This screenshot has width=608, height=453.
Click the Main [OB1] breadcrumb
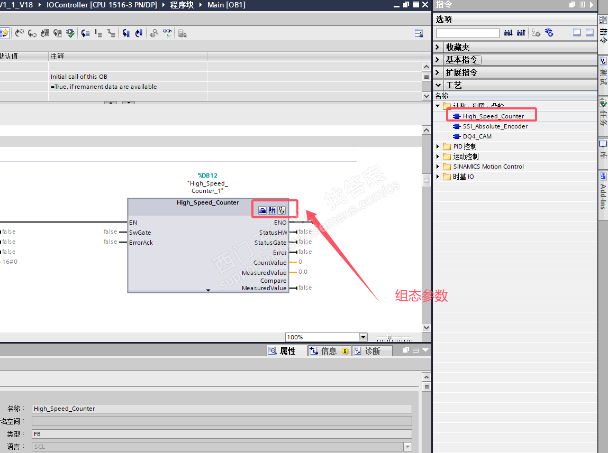pyautogui.click(x=226, y=5)
